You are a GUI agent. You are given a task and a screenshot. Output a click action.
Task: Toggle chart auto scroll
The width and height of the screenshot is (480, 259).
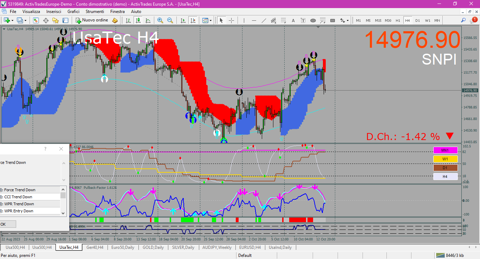click(183, 20)
